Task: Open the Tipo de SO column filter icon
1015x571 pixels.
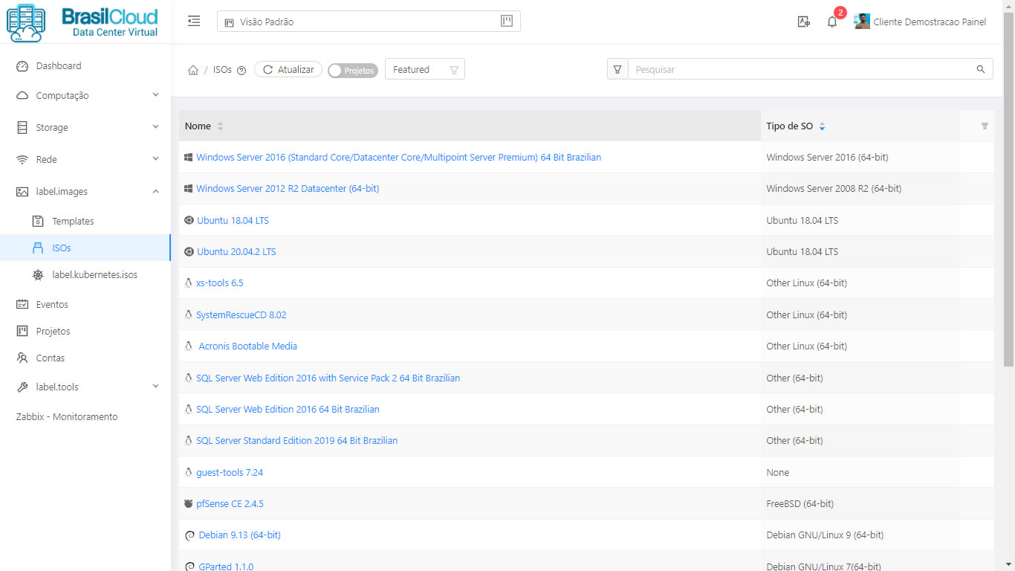Action: (x=985, y=126)
